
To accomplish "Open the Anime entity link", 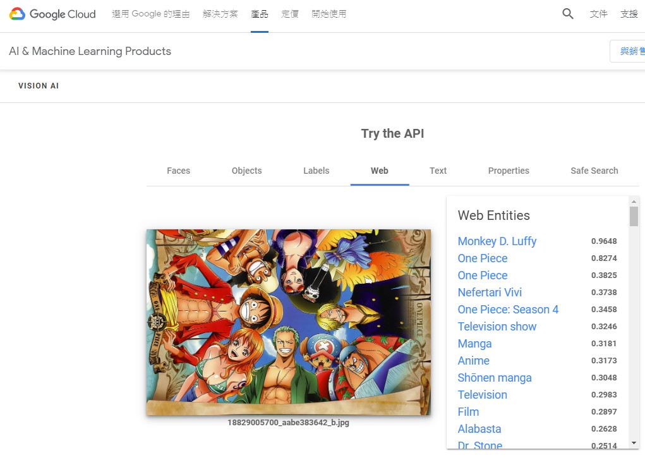I will click(473, 360).
